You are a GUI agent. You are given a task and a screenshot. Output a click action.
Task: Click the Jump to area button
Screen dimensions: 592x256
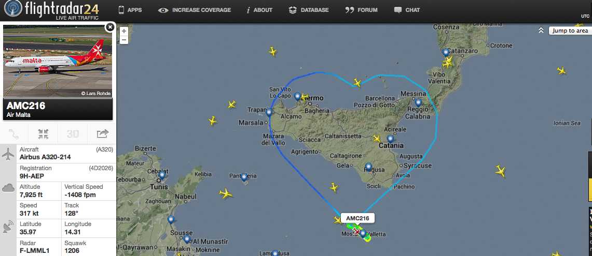[570, 31]
